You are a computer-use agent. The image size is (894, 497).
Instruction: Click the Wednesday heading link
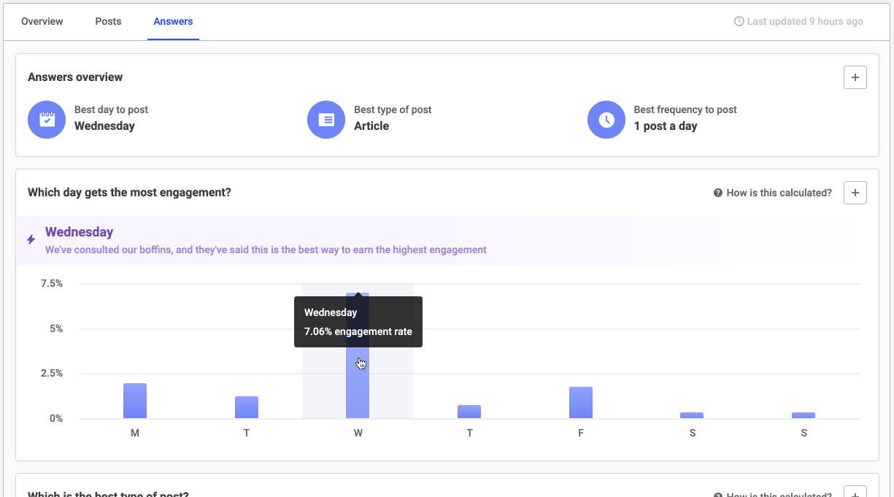(79, 231)
